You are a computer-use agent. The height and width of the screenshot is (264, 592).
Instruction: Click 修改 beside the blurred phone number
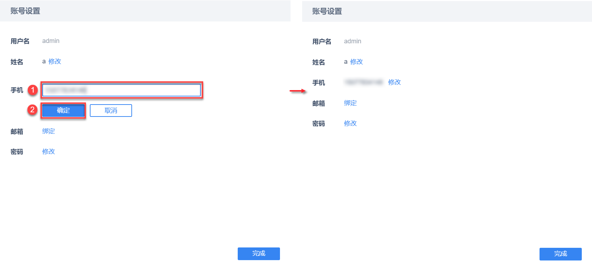pyautogui.click(x=394, y=82)
